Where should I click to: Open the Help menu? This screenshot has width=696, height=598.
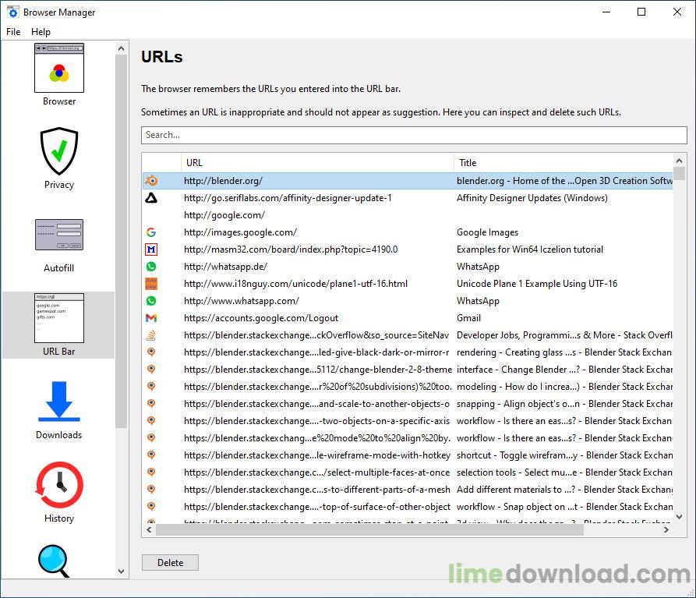[x=41, y=32]
